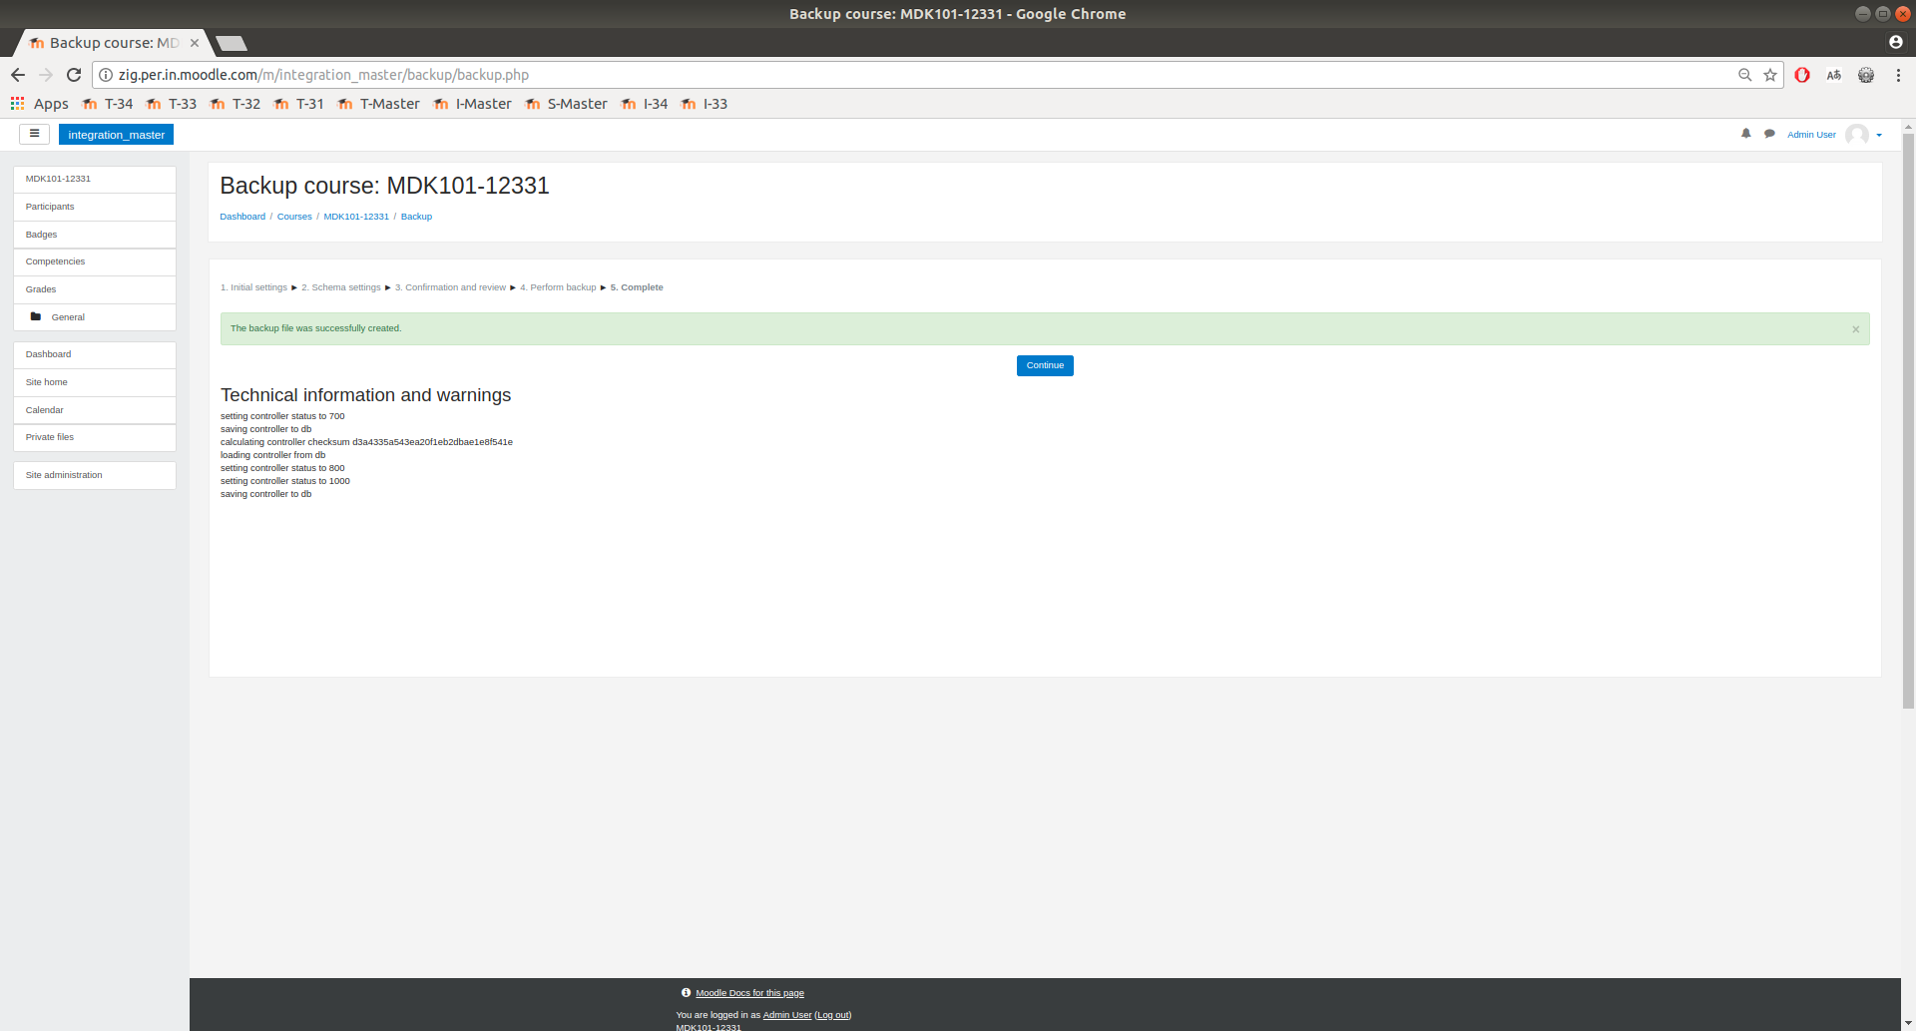Click the Courses breadcrumb link
Screen dimensions: 1916x1031
coord(294,217)
